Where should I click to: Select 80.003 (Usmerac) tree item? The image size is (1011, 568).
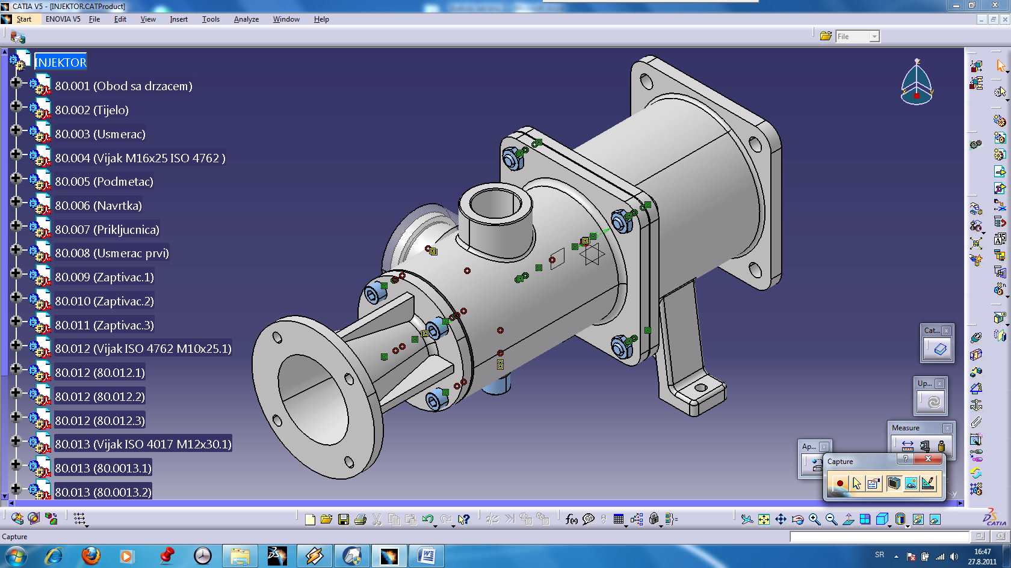pos(100,134)
